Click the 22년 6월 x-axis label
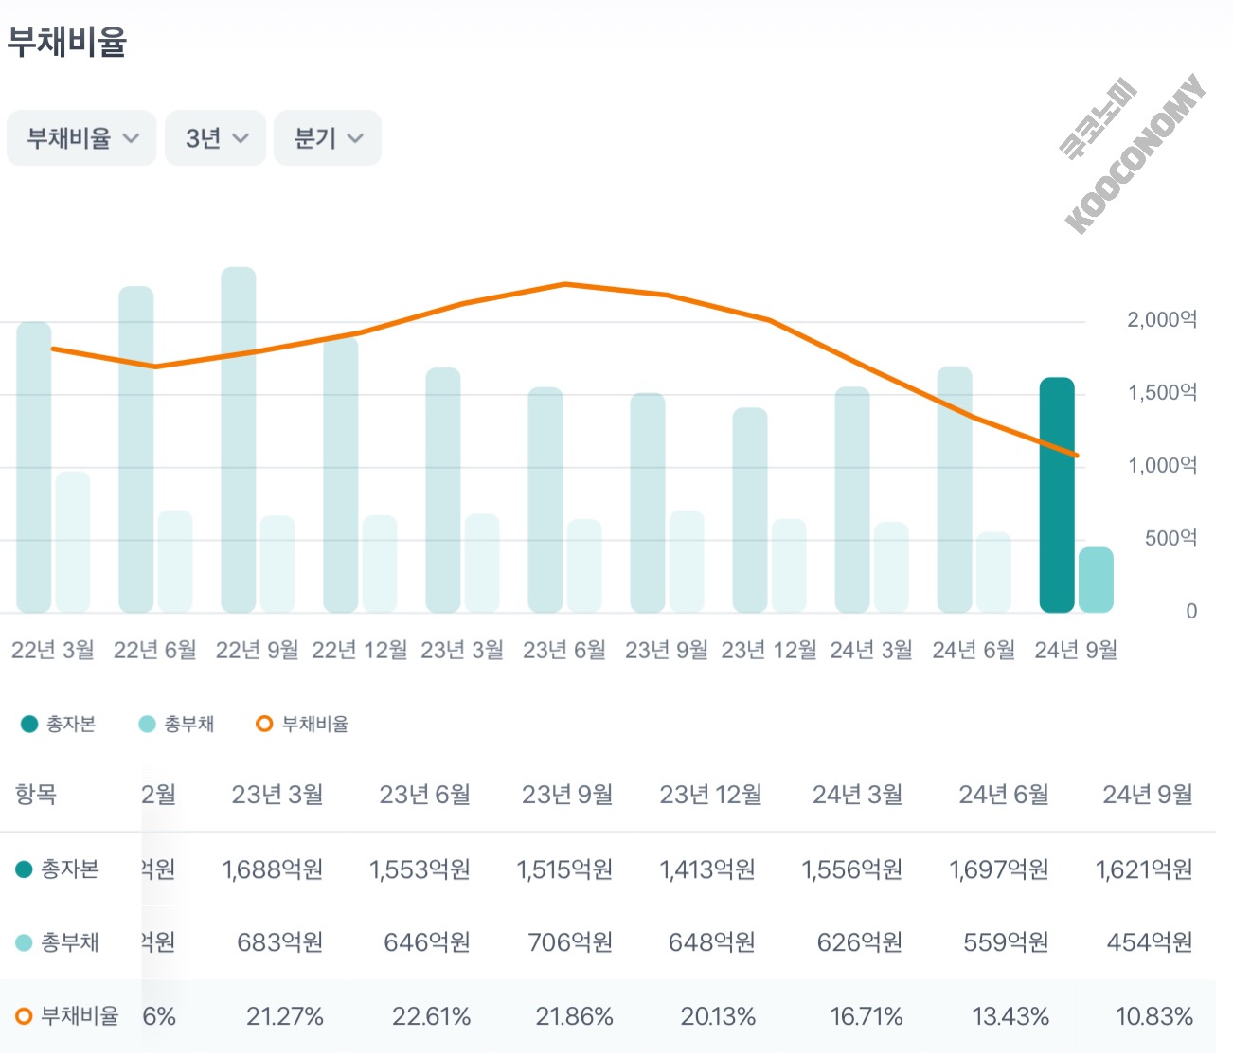 (x=155, y=650)
